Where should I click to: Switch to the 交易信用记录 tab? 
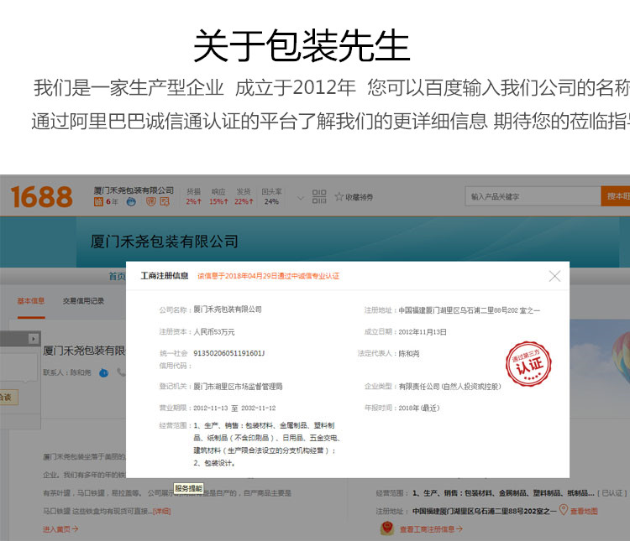coord(83,301)
